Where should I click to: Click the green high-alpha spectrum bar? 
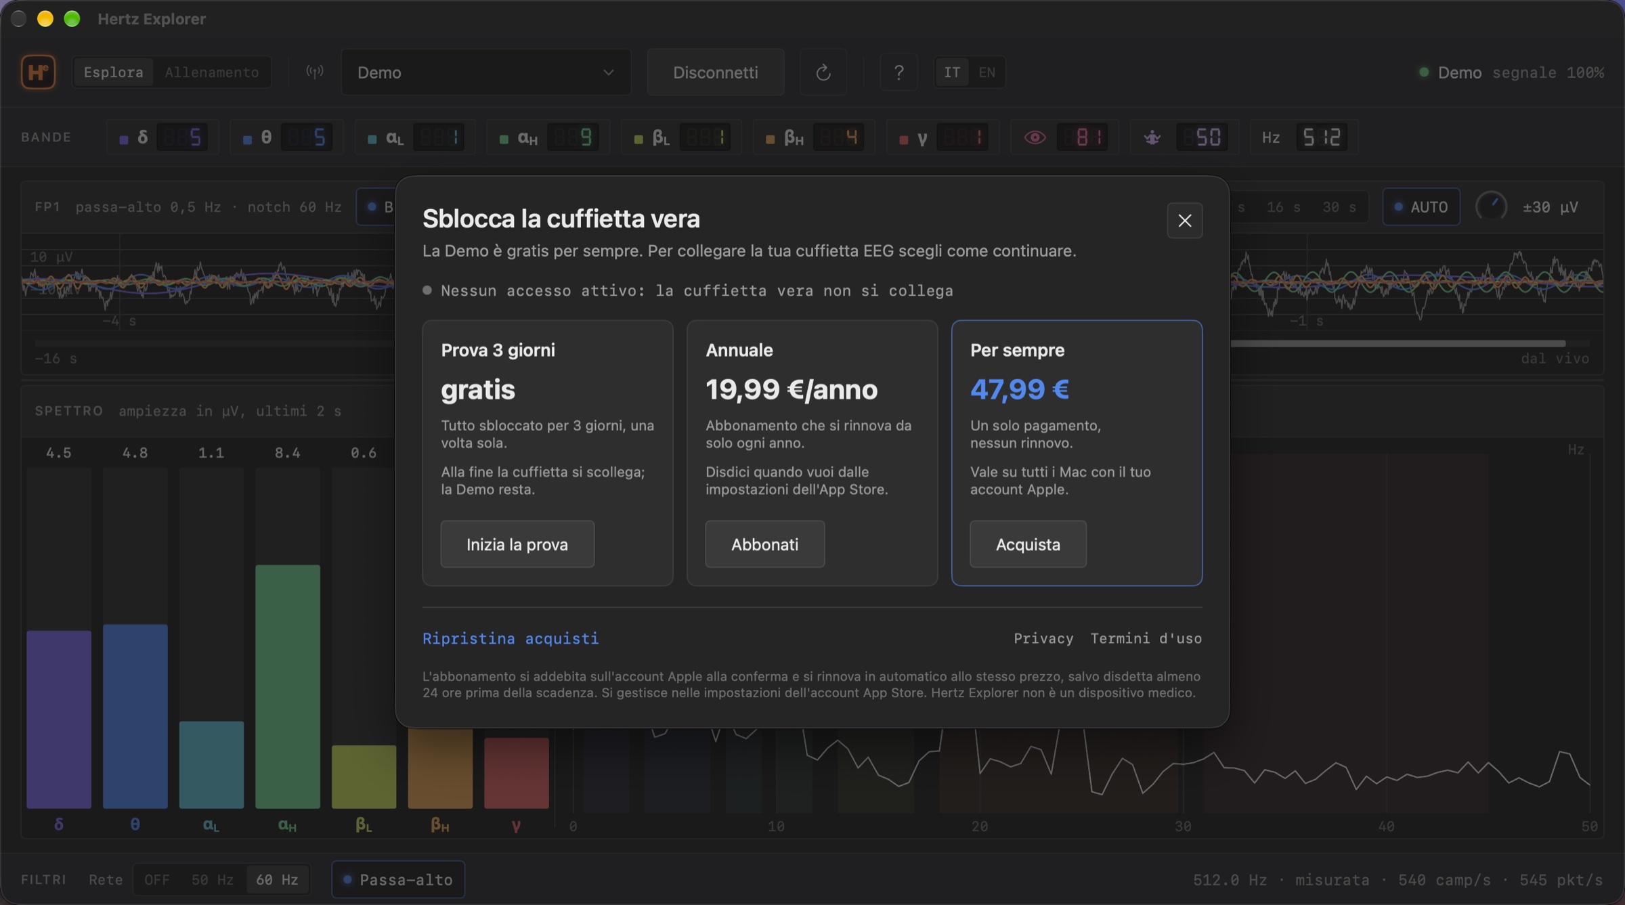[287, 686]
